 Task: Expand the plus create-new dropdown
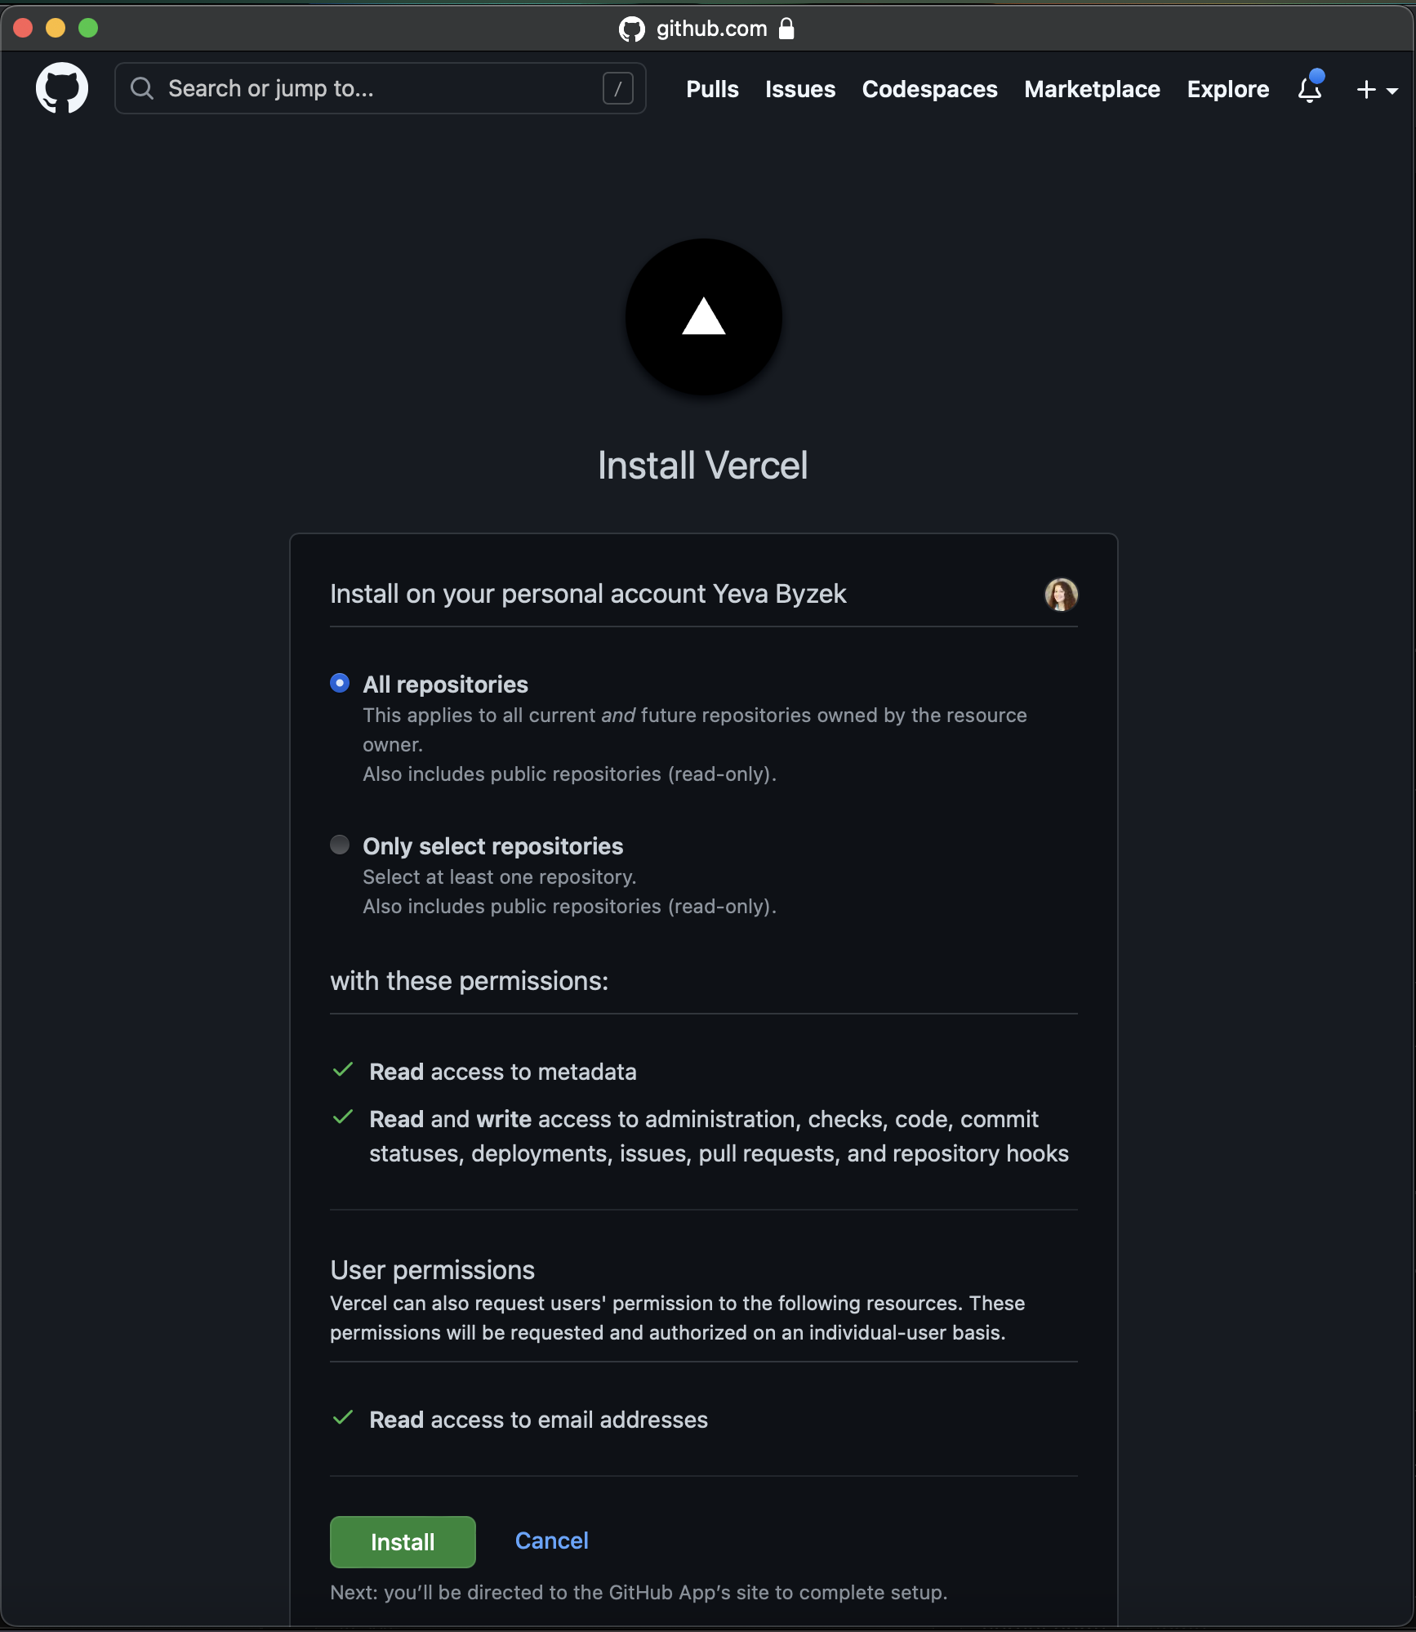[x=1377, y=90]
